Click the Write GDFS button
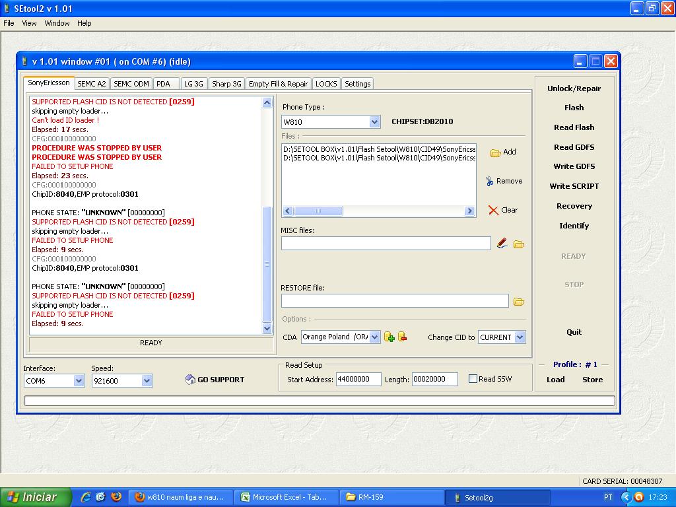Screen dimensions: 676x507 (x=574, y=166)
